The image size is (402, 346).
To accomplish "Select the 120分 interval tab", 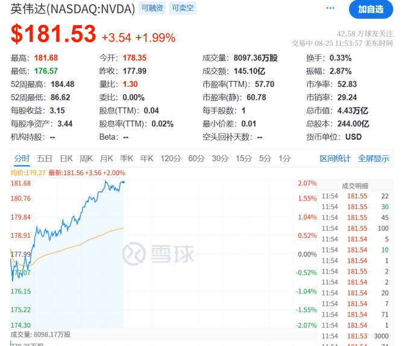I will click(x=171, y=158).
